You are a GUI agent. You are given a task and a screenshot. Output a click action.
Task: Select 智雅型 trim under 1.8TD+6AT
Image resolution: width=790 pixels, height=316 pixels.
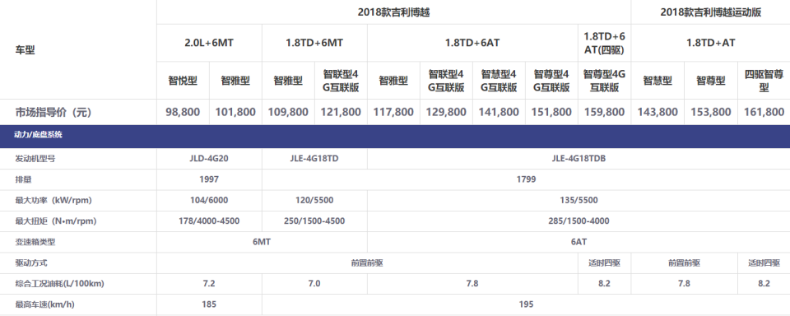[x=393, y=81]
